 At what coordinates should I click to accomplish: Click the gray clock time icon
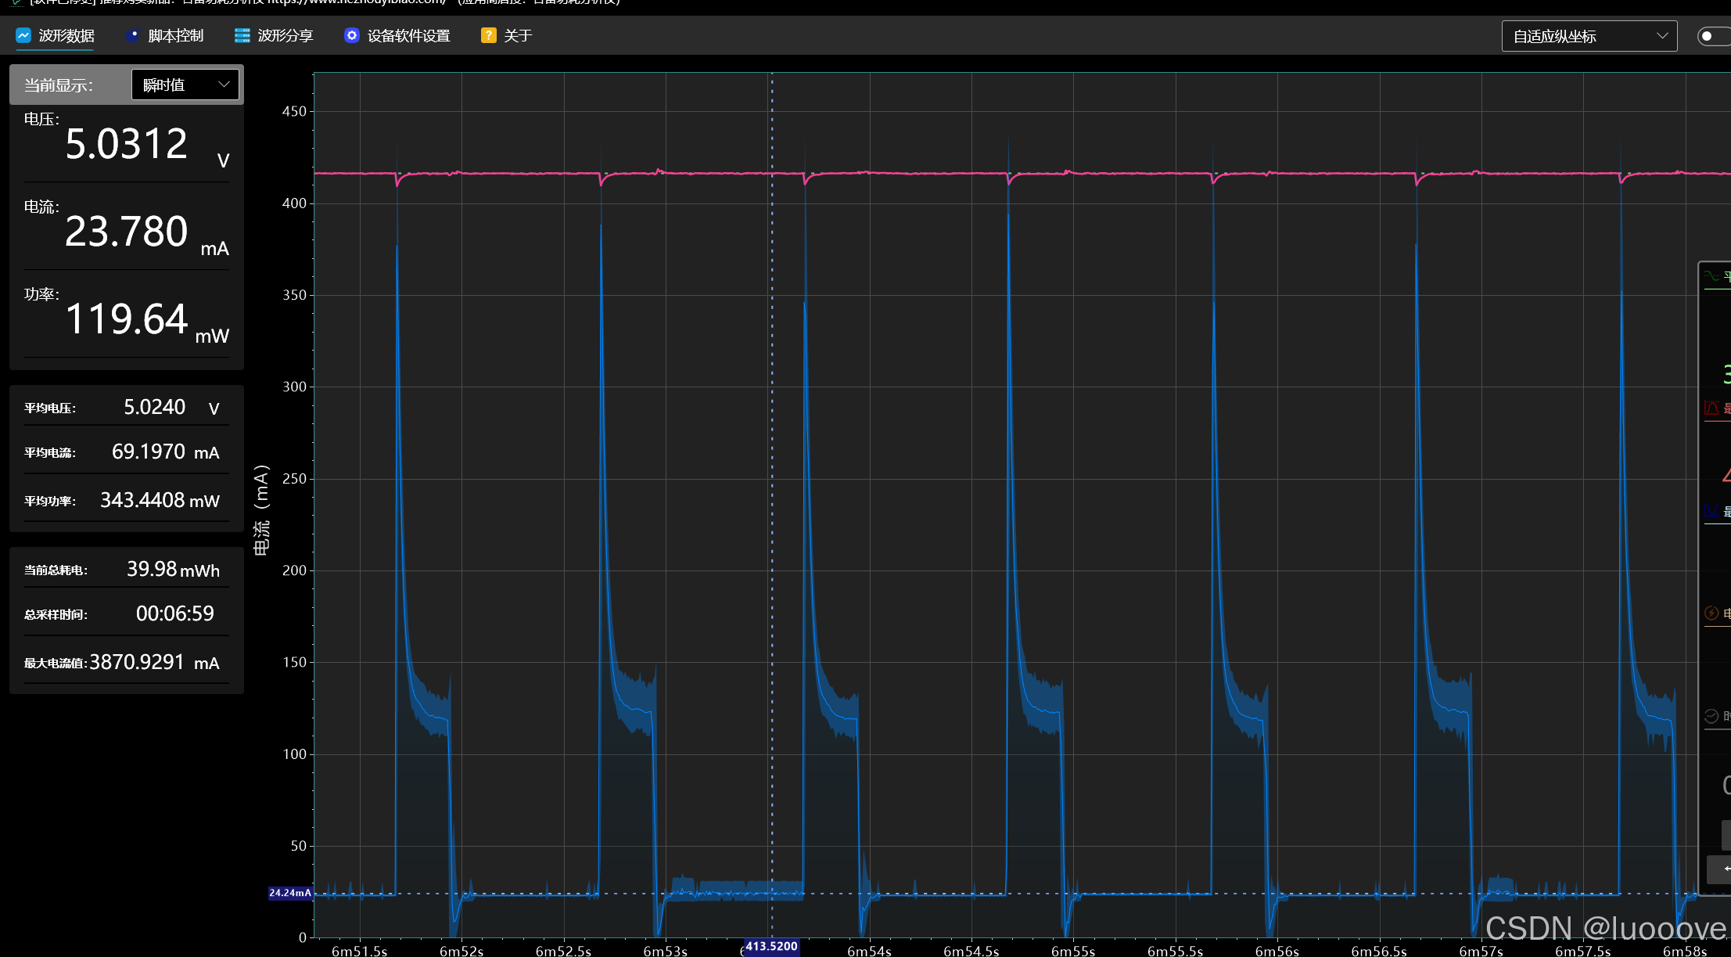tap(1712, 716)
